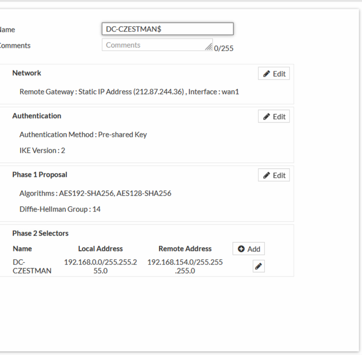Screen dimensions: 362x355
Task: Click the 0/255 character counter
Action: click(x=223, y=48)
